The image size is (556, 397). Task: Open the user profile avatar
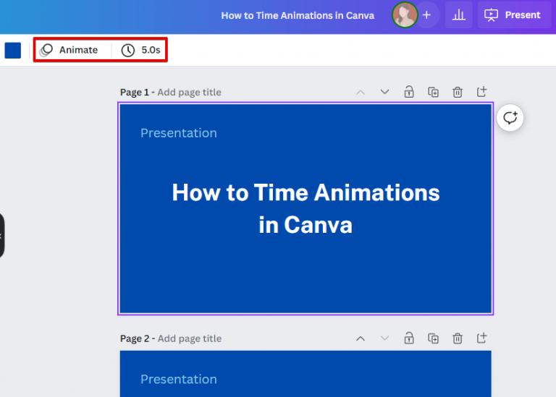[x=405, y=14]
